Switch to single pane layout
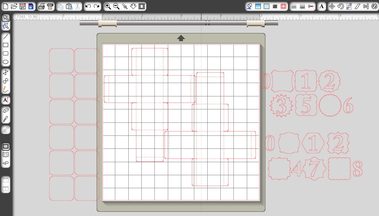The width and height of the screenshot is (379, 216). (6, 180)
